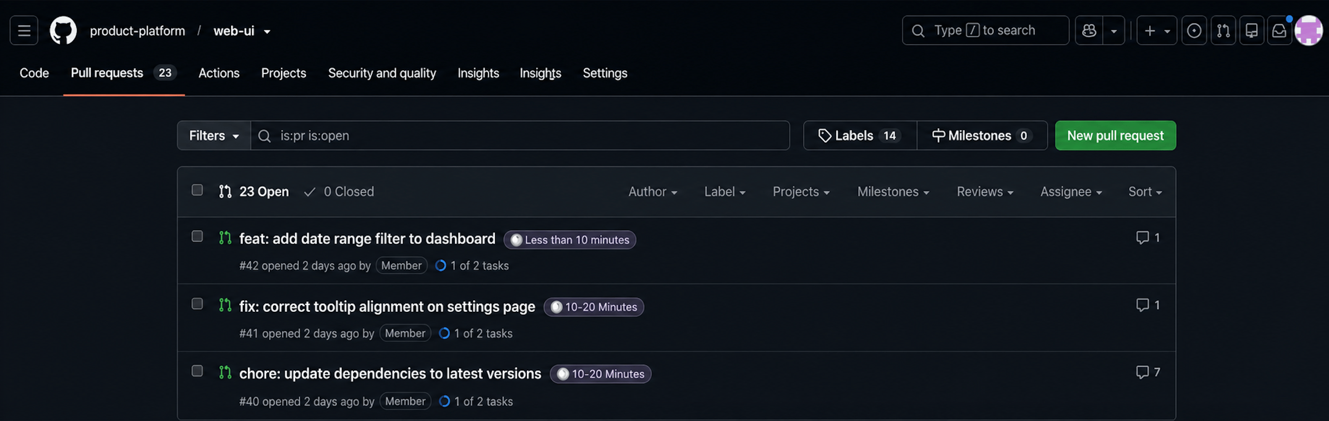This screenshot has width=1329, height=421.
Task: Click the 10-20 Minutes label on PR #41
Action: pyautogui.click(x=593, y=307)
